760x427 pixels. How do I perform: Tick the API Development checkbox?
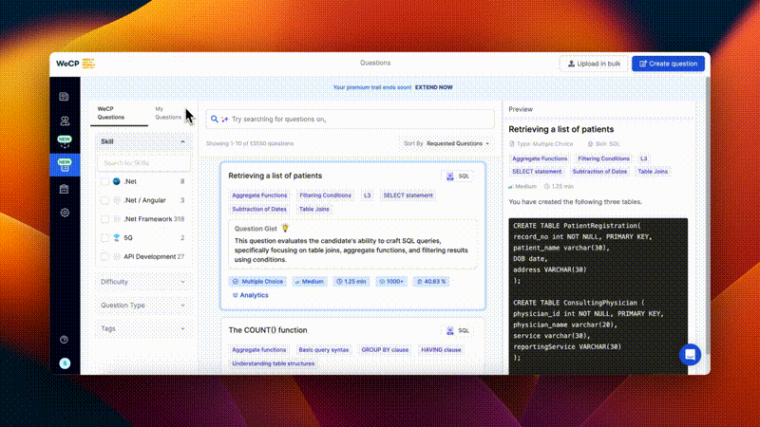click(x=104, y=256)
